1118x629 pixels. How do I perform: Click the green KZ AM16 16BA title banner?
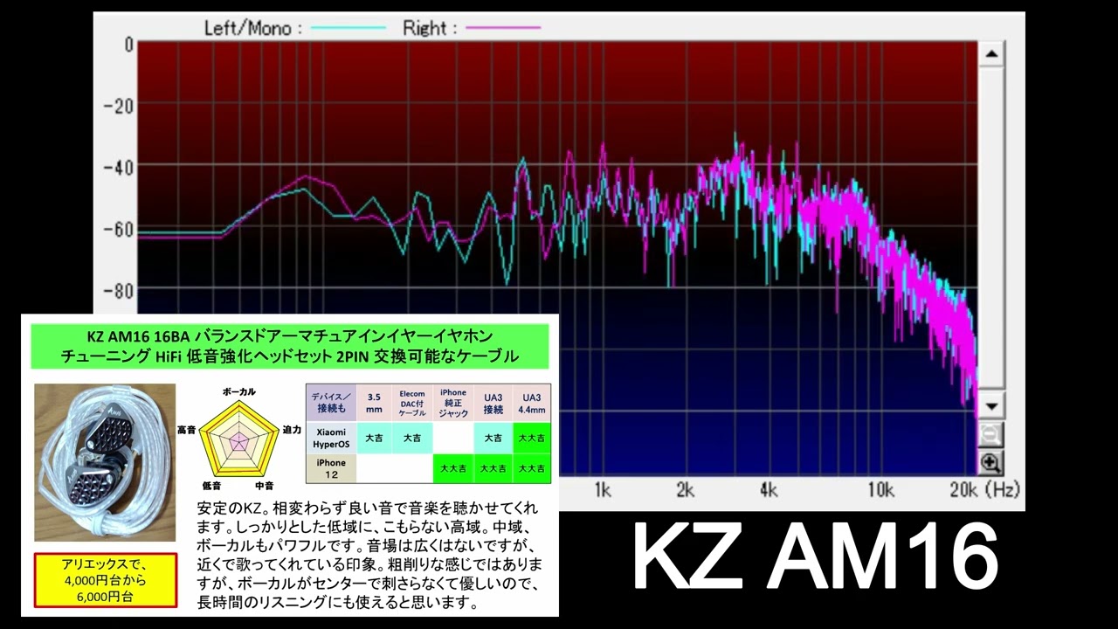coord(290,346)
